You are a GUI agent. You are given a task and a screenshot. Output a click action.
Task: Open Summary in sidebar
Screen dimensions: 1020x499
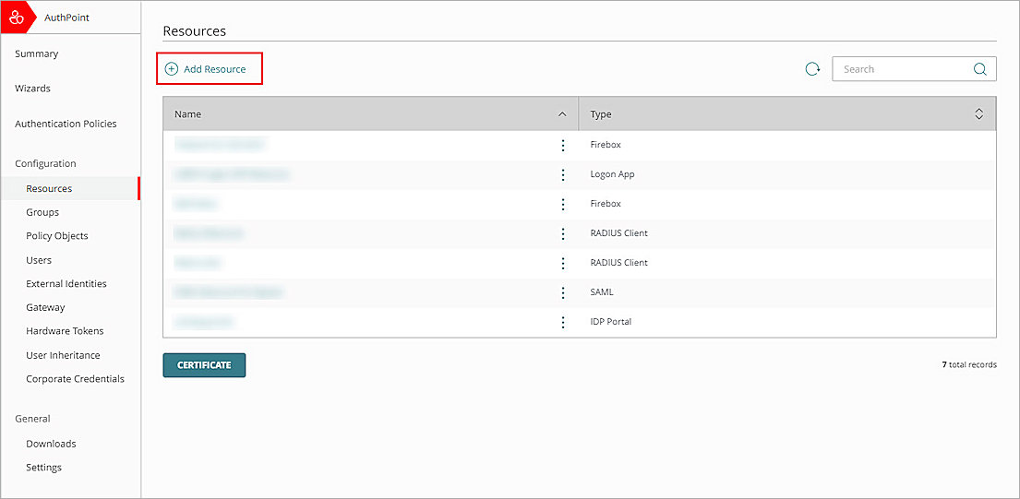pyautogui.click(x=36, y=53)
